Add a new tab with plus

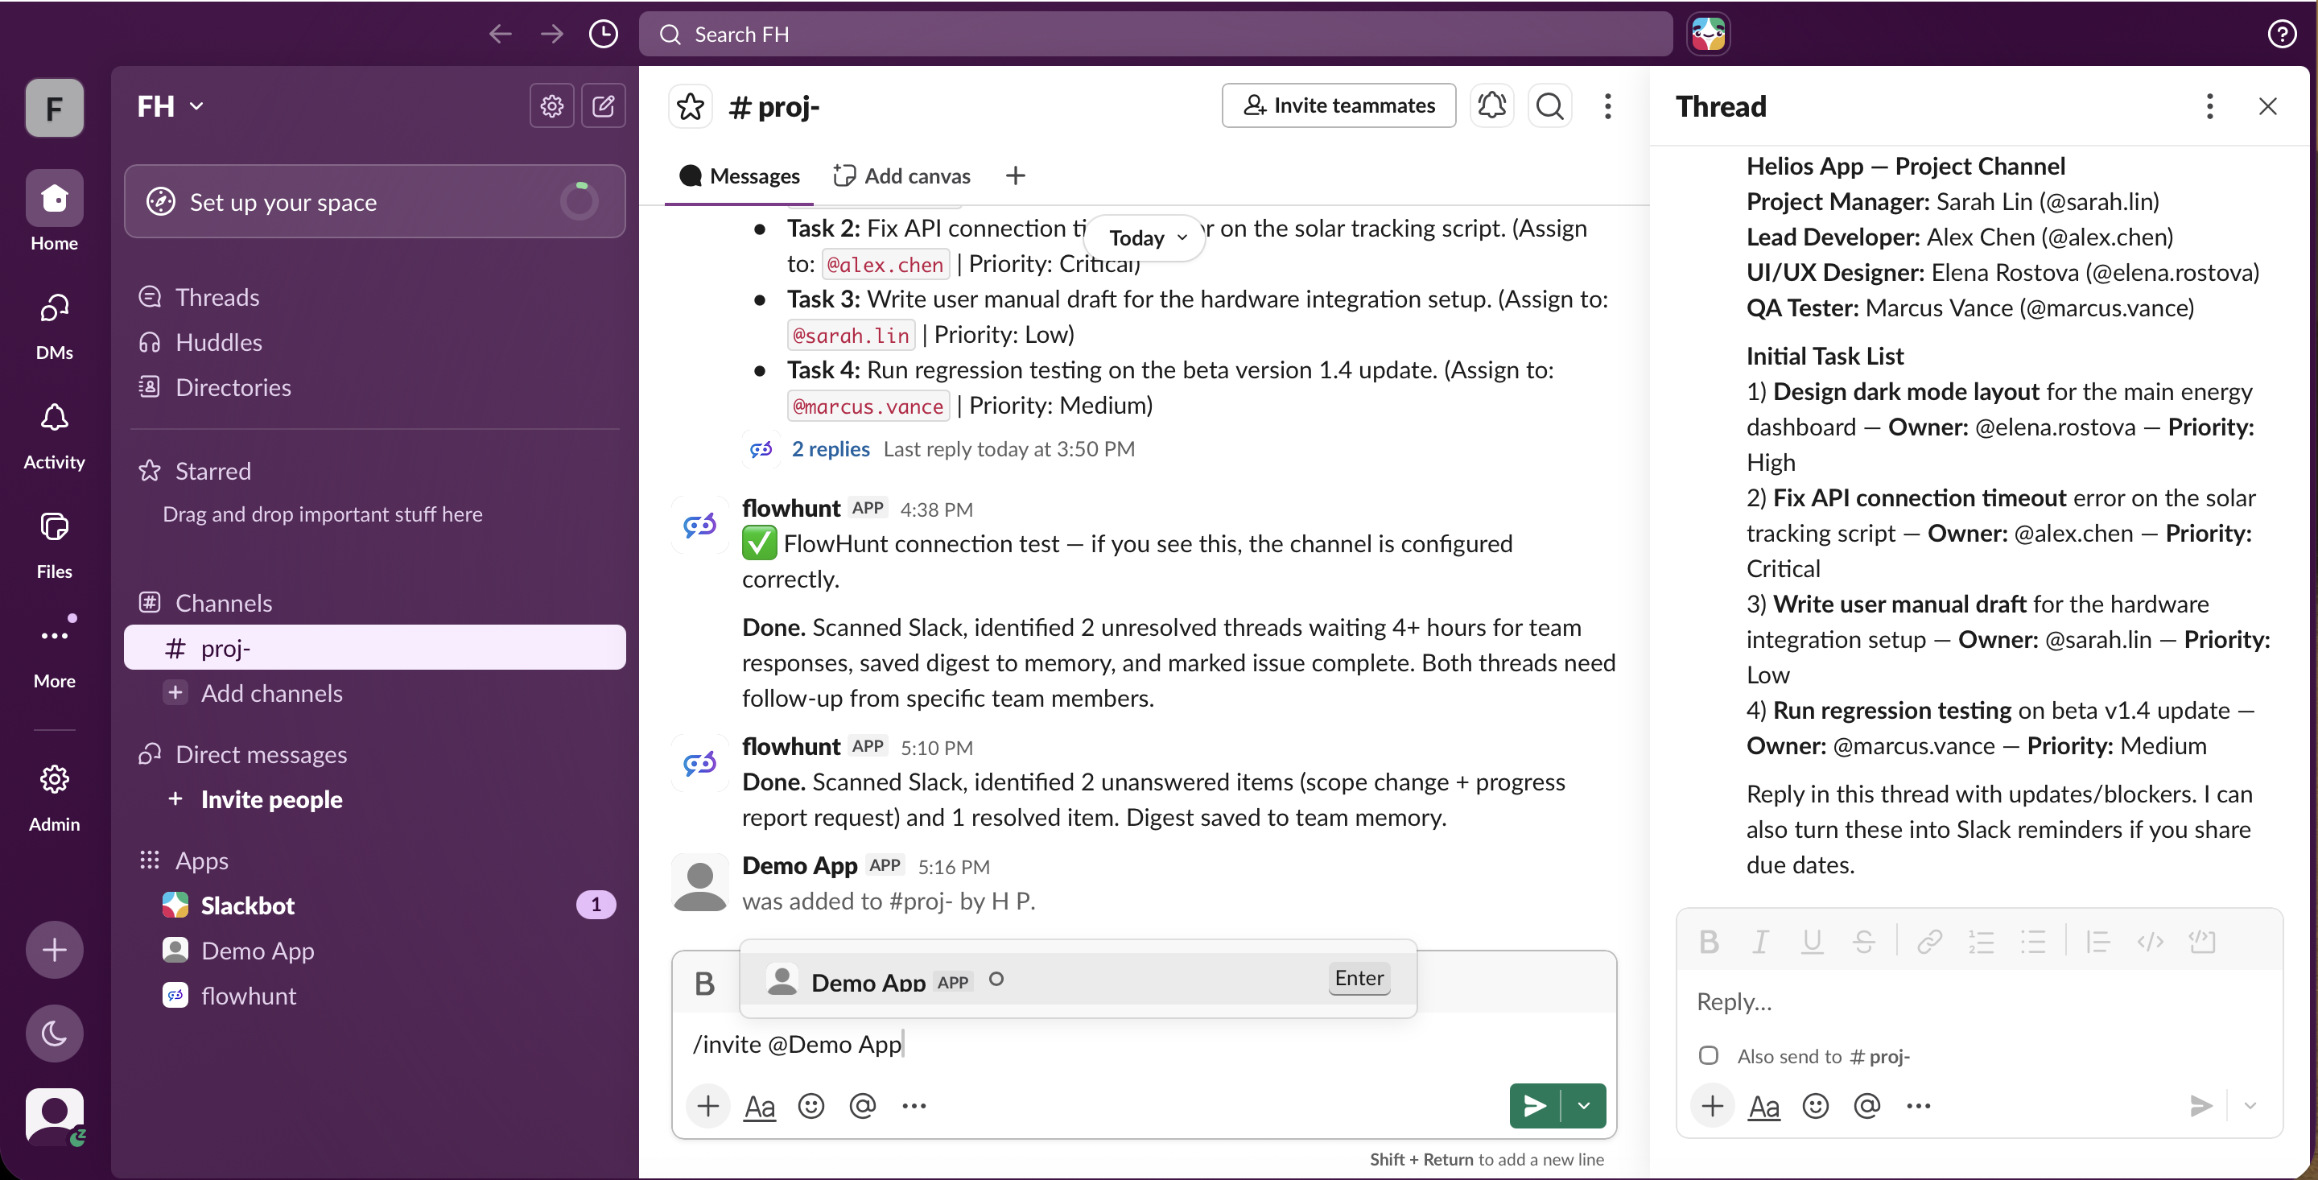[x=1015, y=175]
